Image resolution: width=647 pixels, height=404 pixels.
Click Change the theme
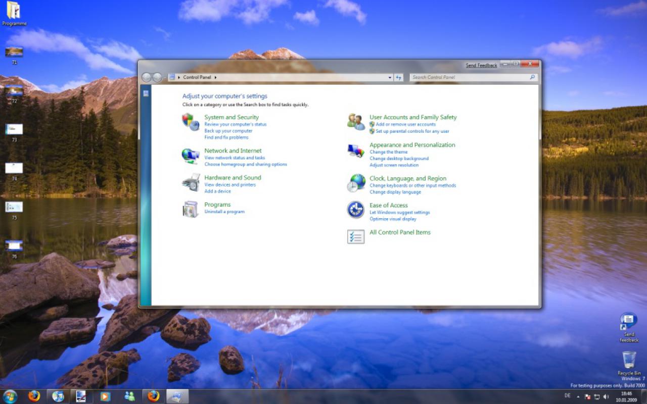pyautogui.click(x=388, y=152)
